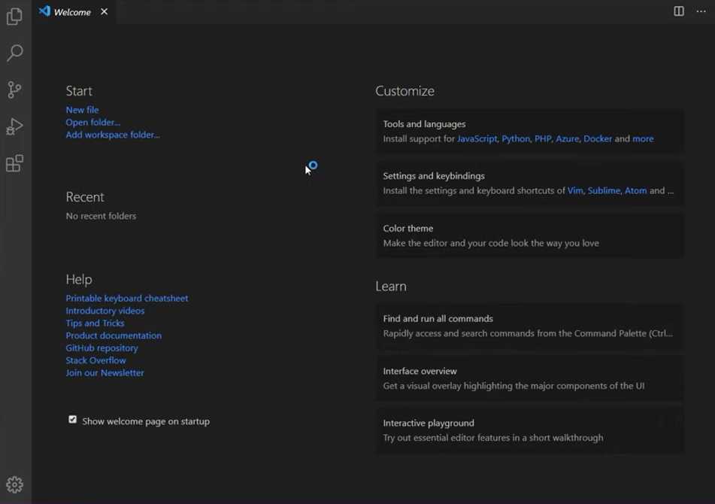Click Join our Newsletter link

tap(105, 372)
